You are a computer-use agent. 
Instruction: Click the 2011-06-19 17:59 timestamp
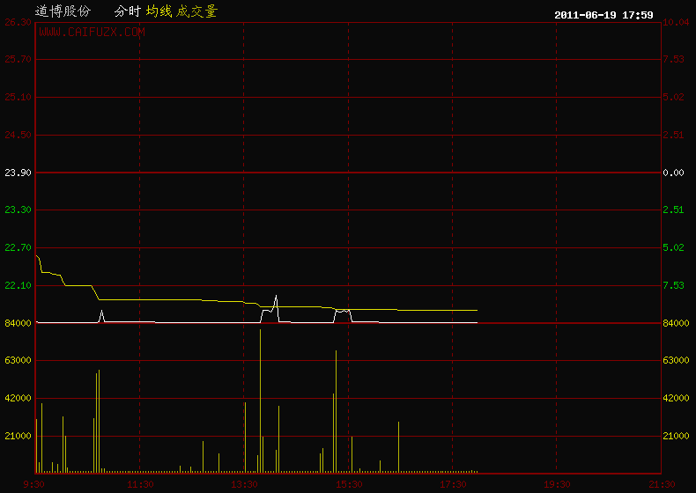click(603, 14)
